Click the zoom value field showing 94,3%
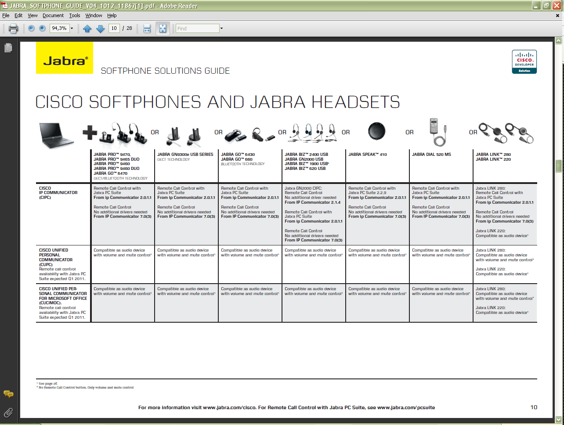The height and width of the screenshot is (425, 564). pos(59,28)
